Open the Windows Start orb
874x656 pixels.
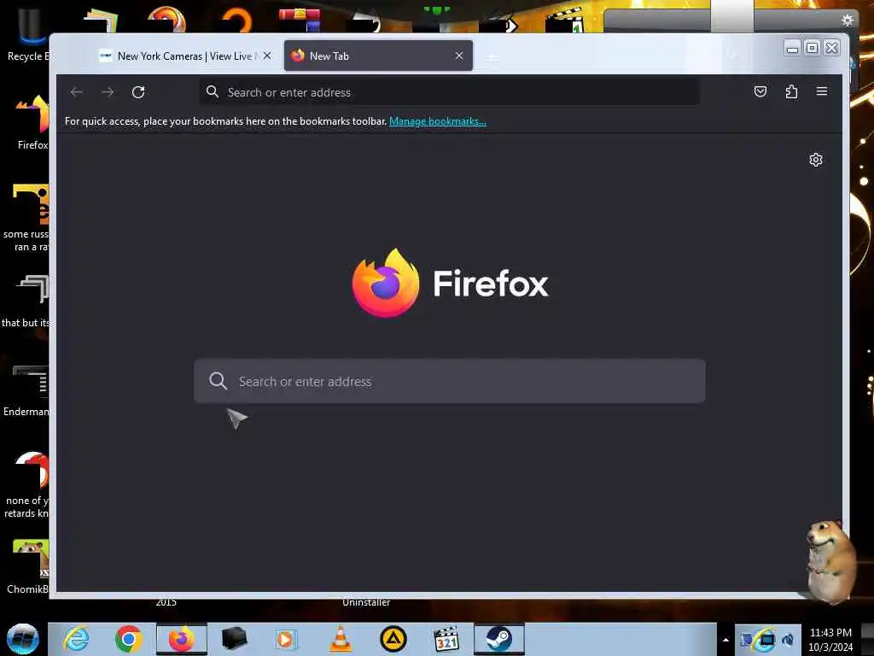tap(22, 639)
